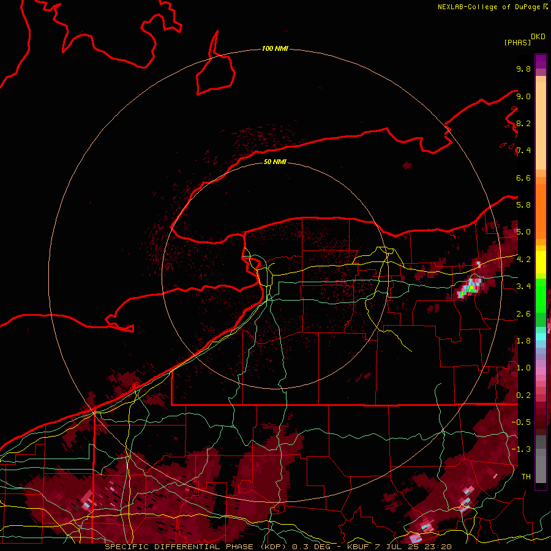This screenshot has height=551, width=551.
Task: Click "SPECIFIC DIFFERENTIAL PHASE" in the bottom caption
Action: click(x=179, y=547)
